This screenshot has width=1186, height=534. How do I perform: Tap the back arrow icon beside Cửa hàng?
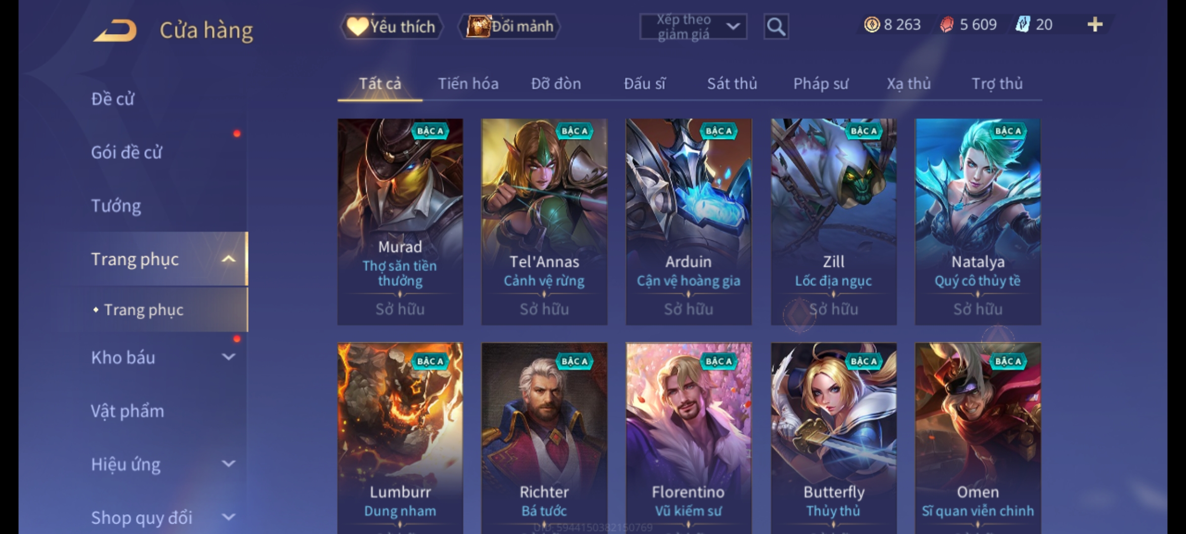click(115, 31)
